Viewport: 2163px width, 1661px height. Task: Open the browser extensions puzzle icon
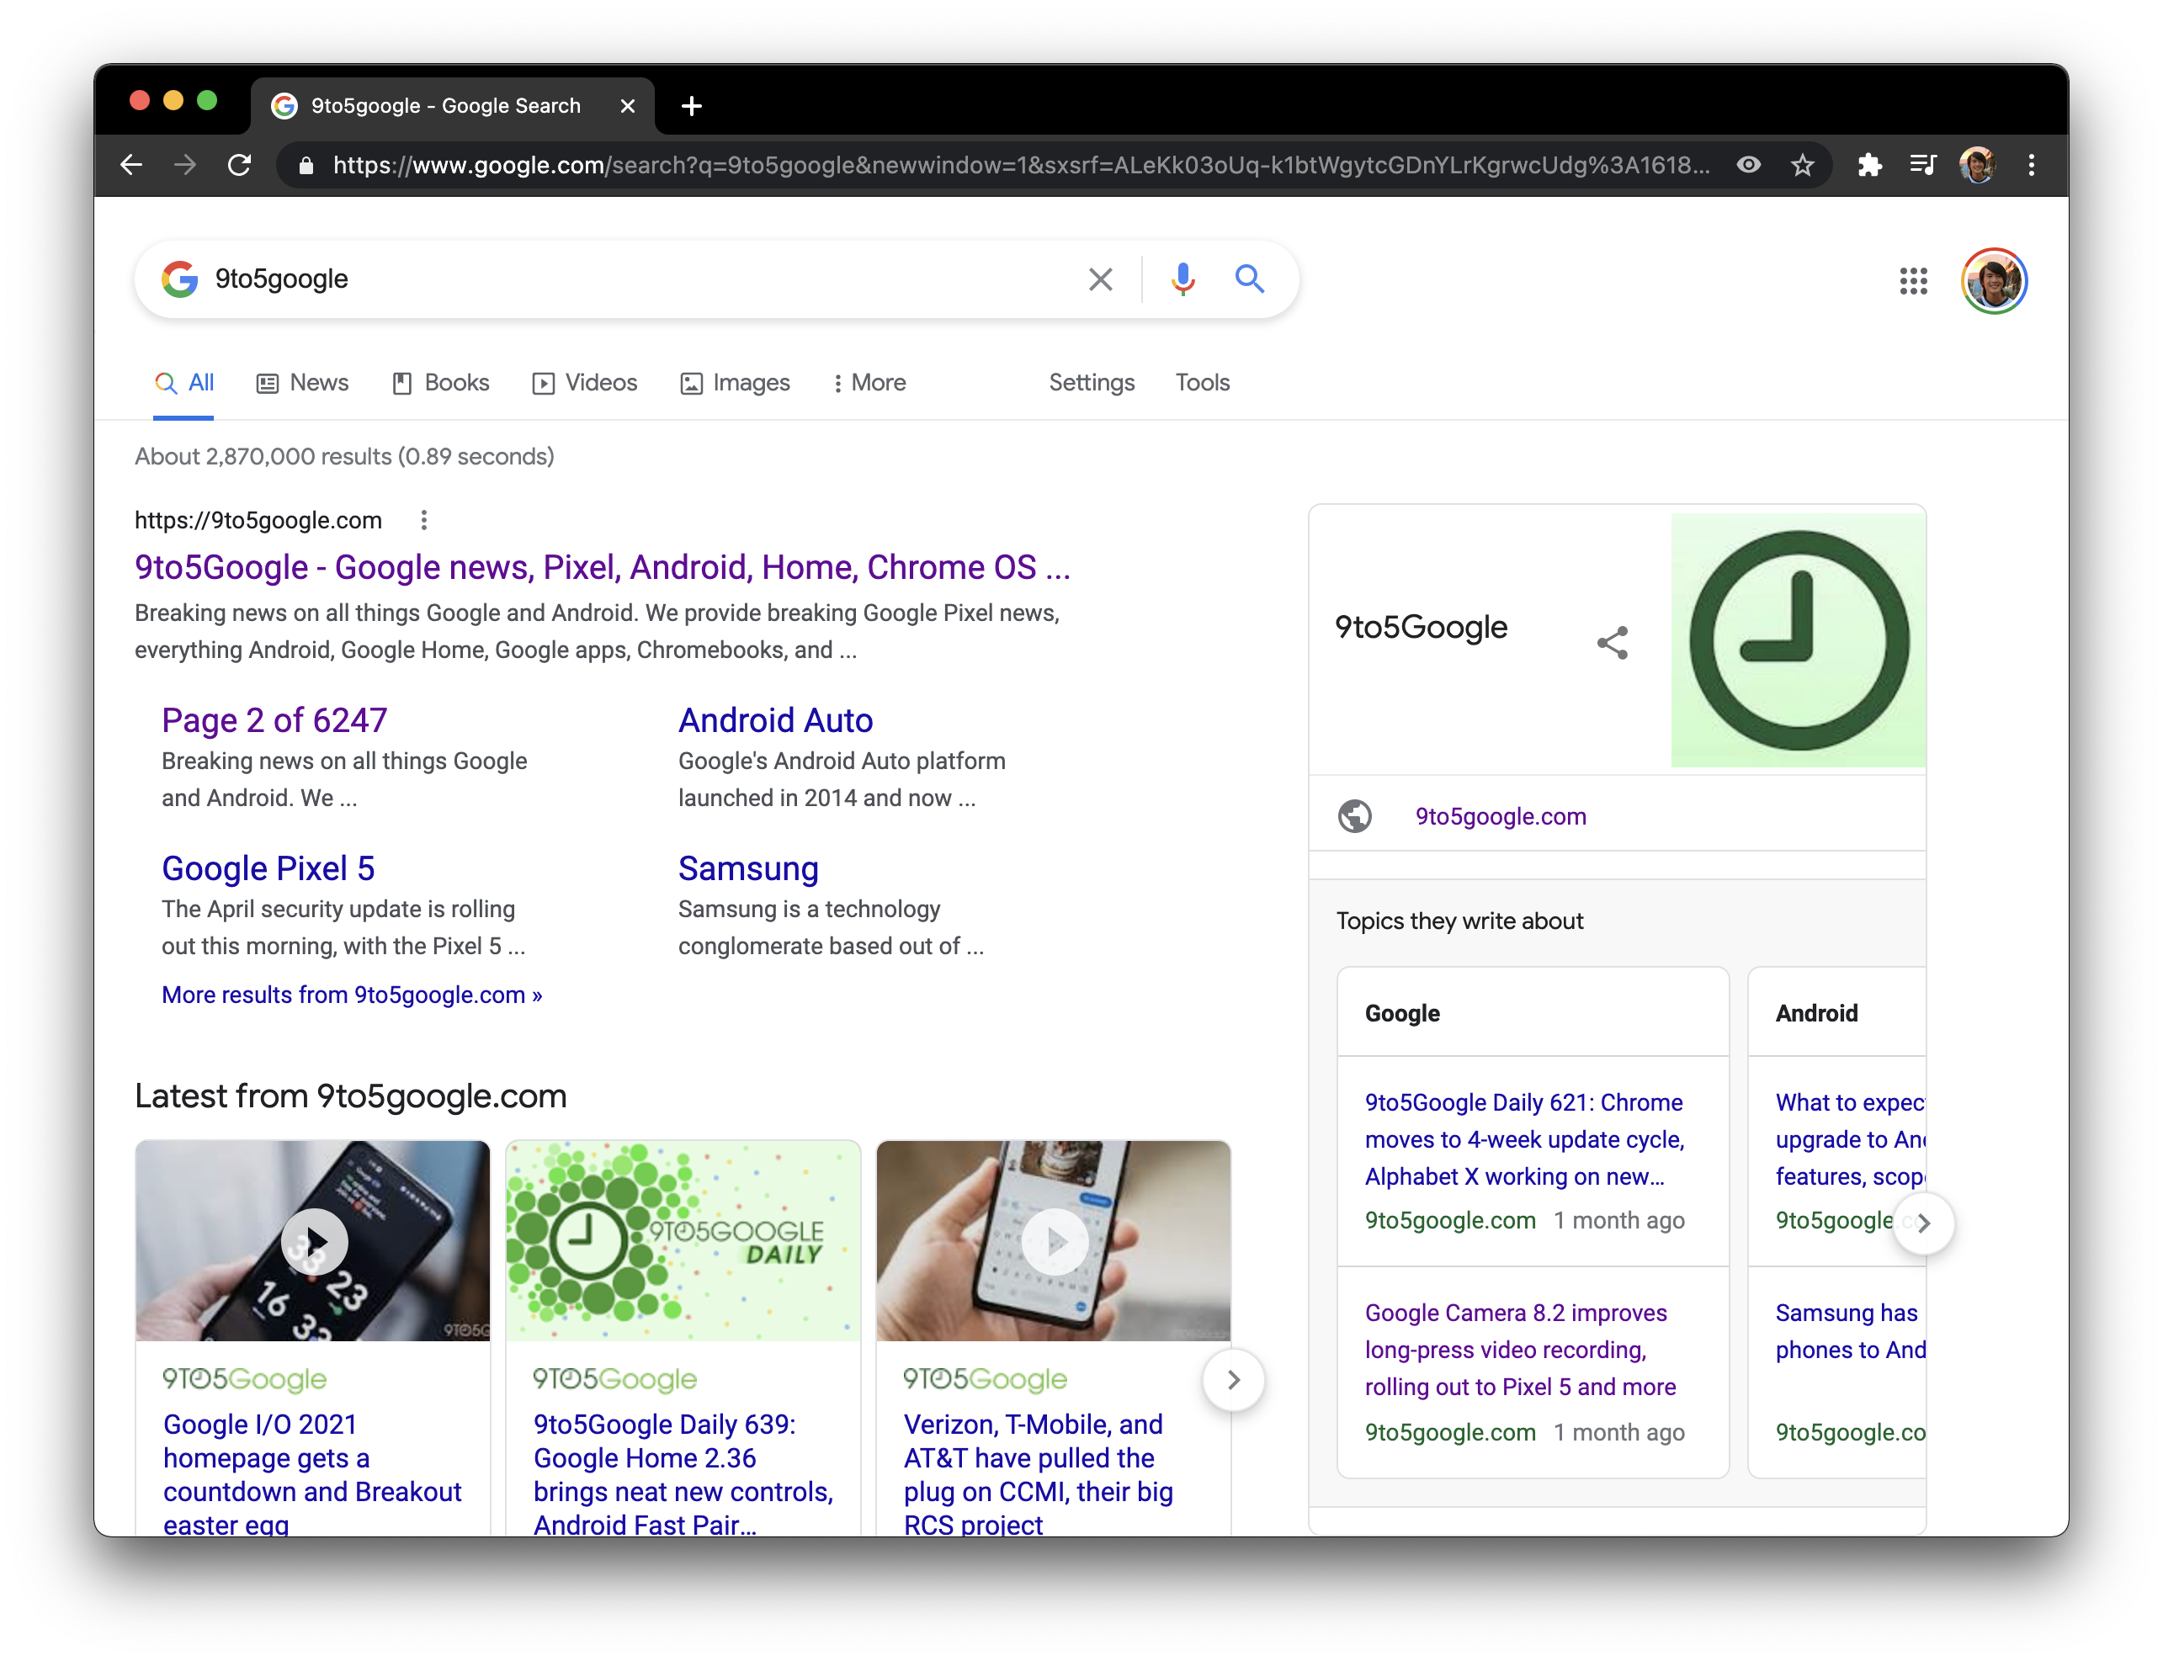coord(1871,165)
